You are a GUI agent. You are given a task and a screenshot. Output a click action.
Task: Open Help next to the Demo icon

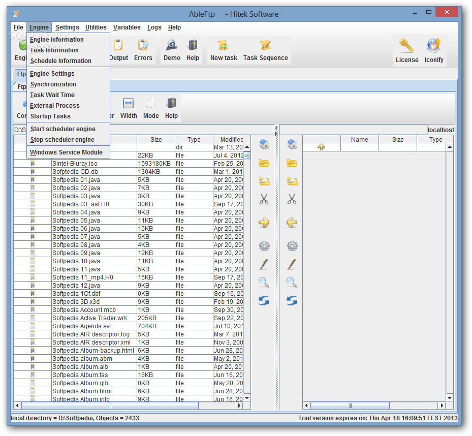(x=193, y=50)
